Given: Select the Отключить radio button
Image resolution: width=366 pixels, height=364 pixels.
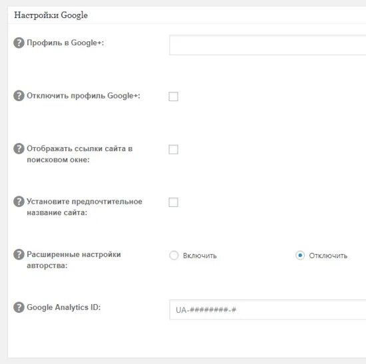Looking at the screenshot, I should click(x=300, y=256).
